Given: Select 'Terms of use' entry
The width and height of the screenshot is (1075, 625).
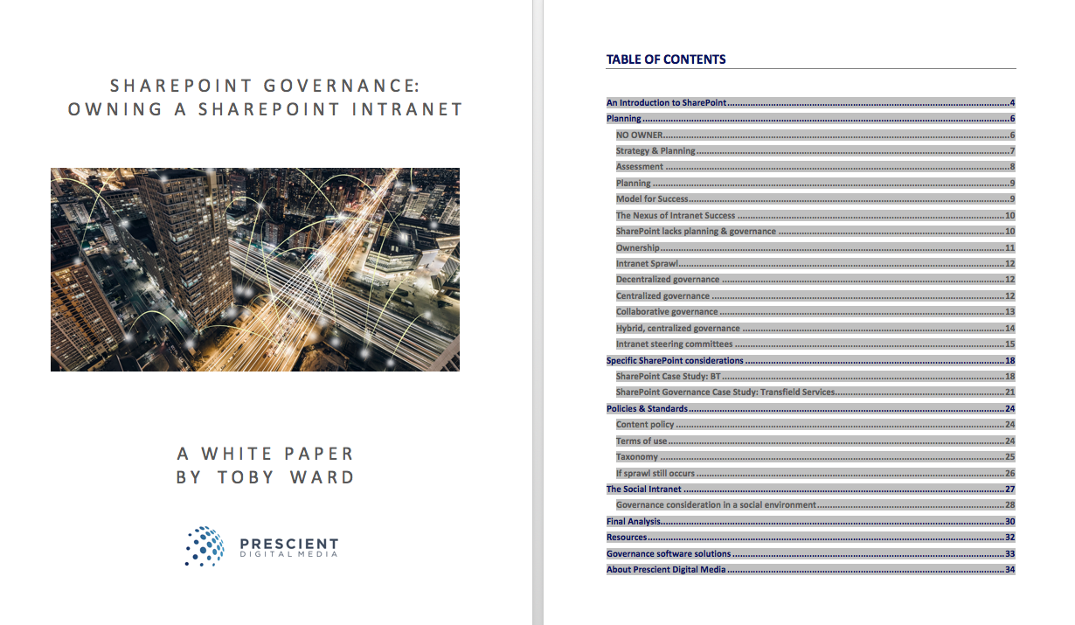Looking at the screenshot, I should click(815, 441).
